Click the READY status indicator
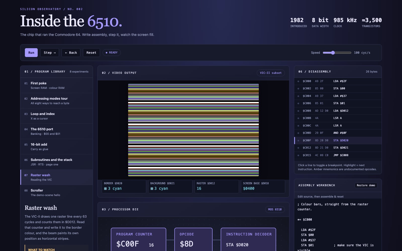402x251 pixels. point(112,52)
